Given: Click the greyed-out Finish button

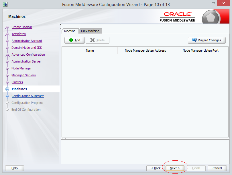Looking at the screenshot, I should point(196,168).
